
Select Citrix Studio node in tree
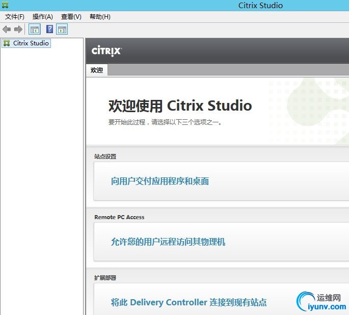tap(26, 43)
